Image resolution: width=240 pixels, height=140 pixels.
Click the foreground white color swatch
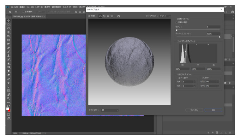(7, 109)
